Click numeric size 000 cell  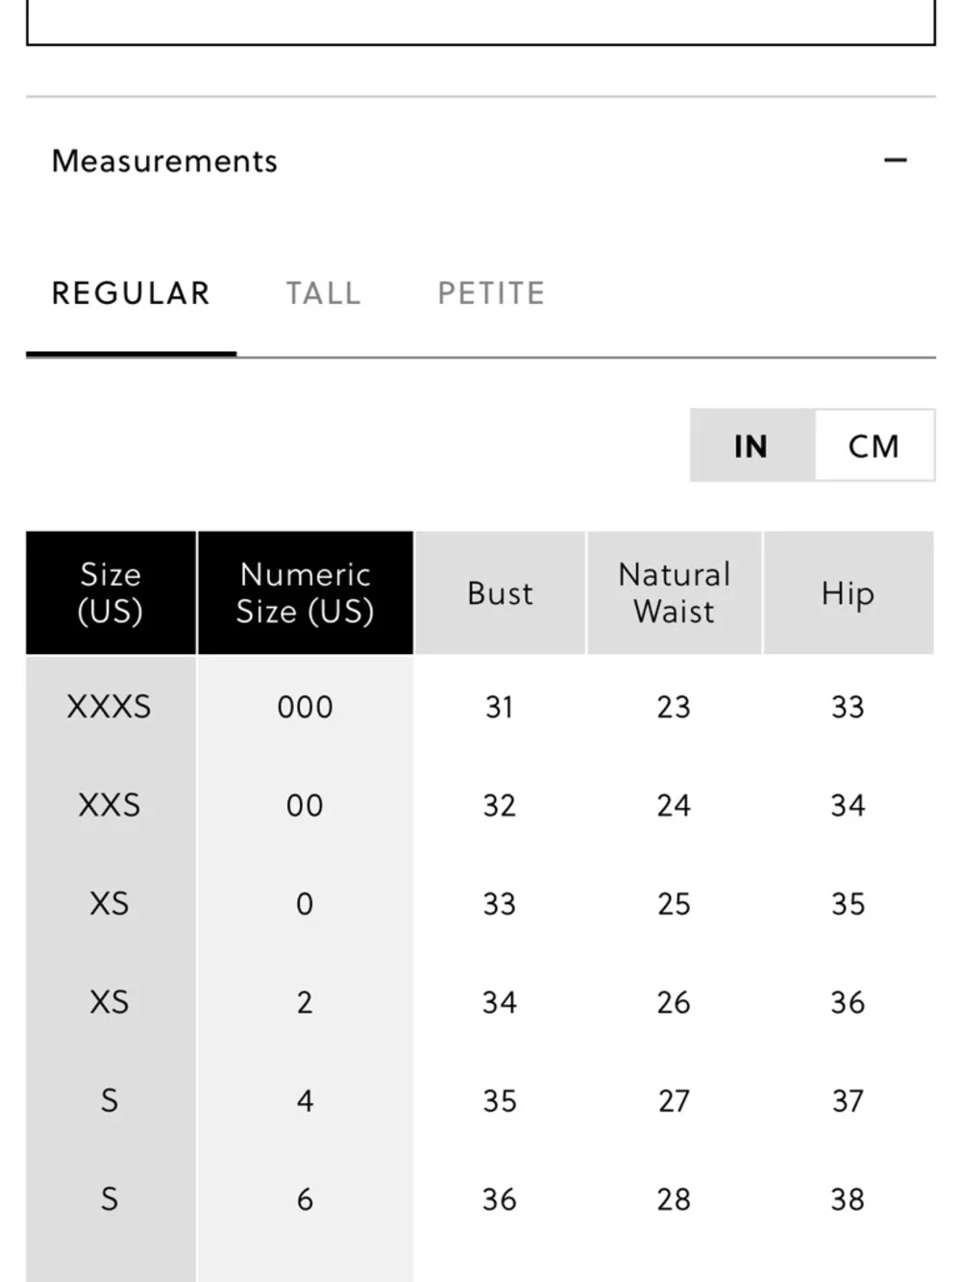[x=306, y=707]
